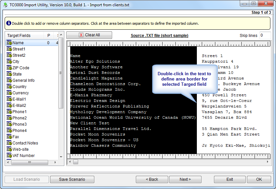
Task: Click the field list scroll up arrow
Action: (x=61, y=35)
